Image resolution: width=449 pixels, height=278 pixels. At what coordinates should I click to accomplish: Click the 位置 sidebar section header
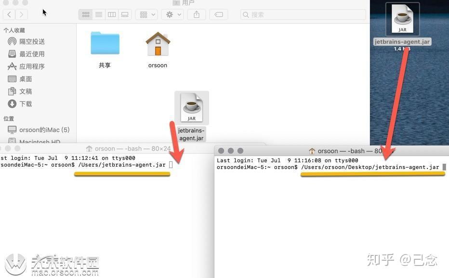pos(9,119)
